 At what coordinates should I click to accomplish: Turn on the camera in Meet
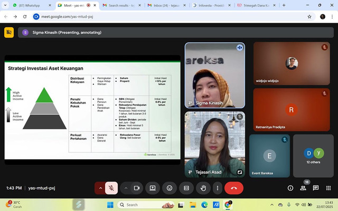[137, 188]
